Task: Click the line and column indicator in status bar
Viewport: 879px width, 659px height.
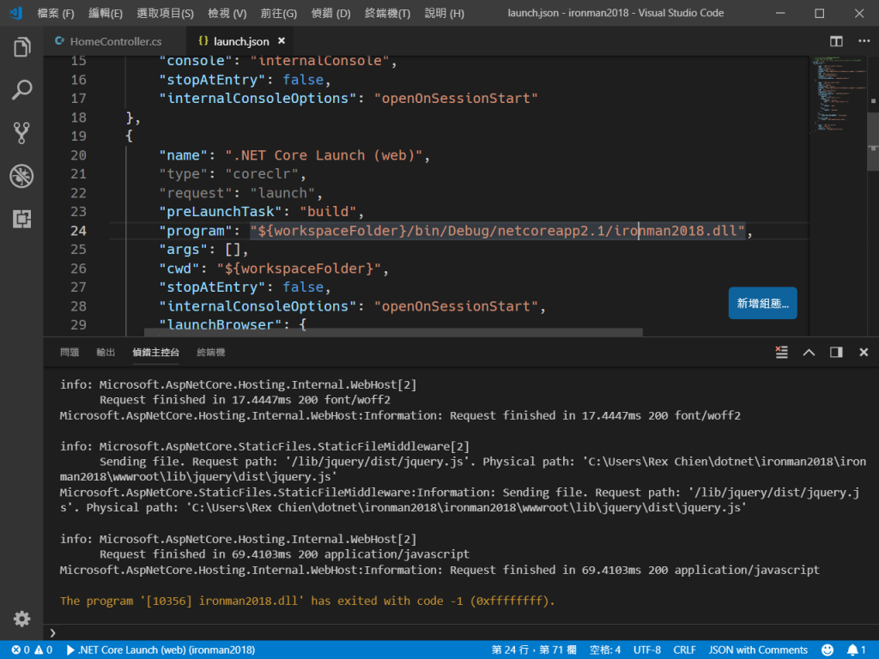Action: [534, 650]
